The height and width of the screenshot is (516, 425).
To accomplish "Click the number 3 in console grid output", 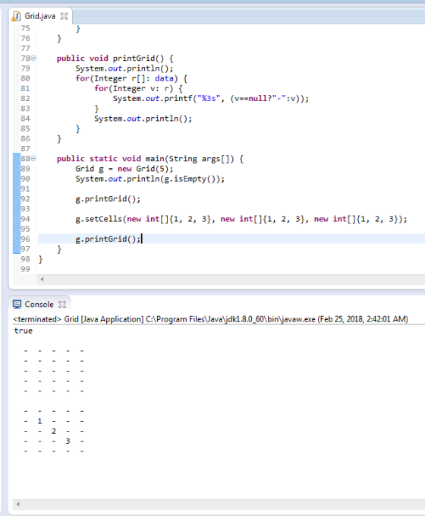I will click(68, 442).
